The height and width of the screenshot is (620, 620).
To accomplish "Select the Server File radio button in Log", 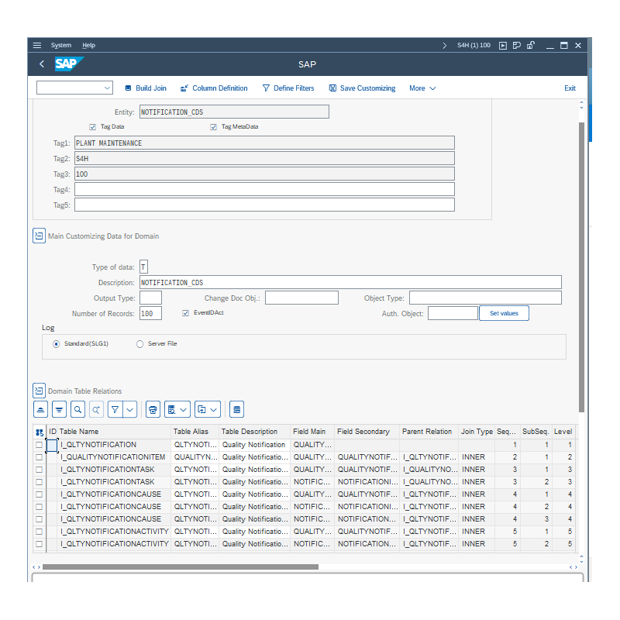I will click(x=139, y=343).
